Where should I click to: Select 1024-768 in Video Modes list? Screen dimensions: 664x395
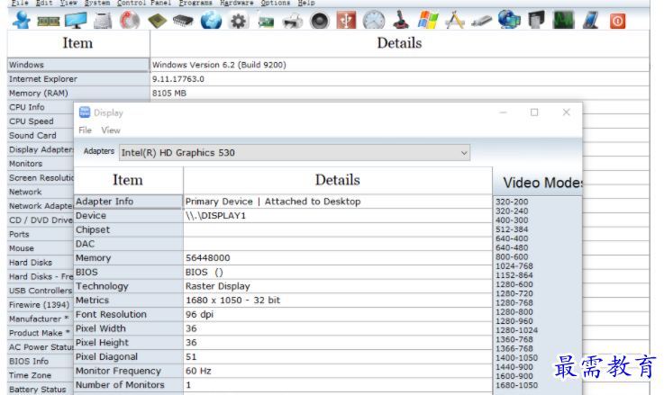tap(514, 266)
